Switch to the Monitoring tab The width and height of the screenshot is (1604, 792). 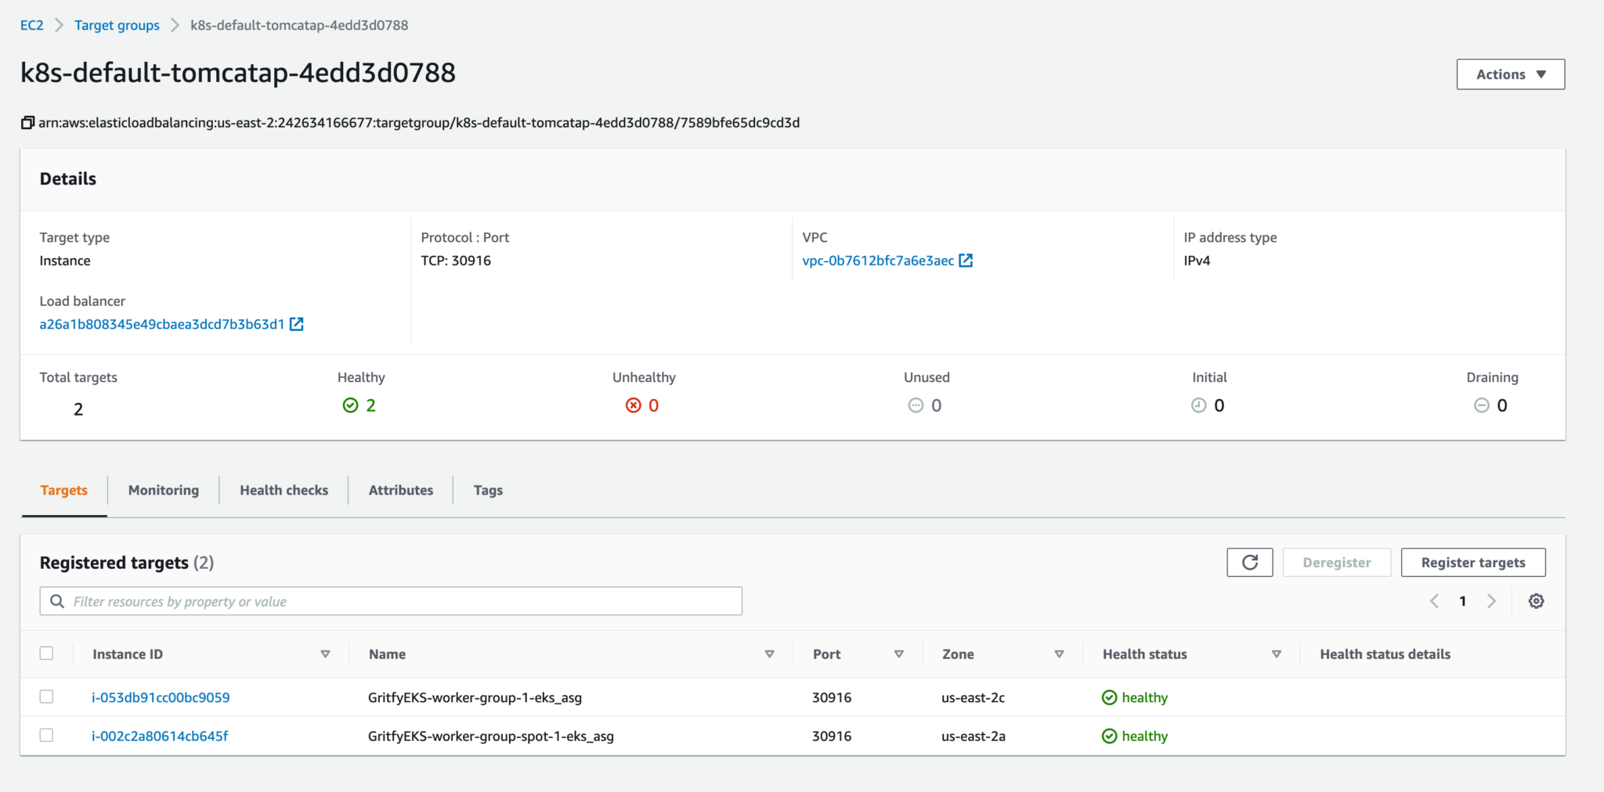[x=163, y=490]
